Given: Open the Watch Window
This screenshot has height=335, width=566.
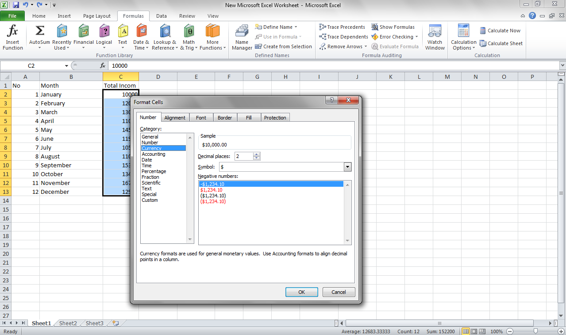Looking at the screenshot, I should (435, 36).
